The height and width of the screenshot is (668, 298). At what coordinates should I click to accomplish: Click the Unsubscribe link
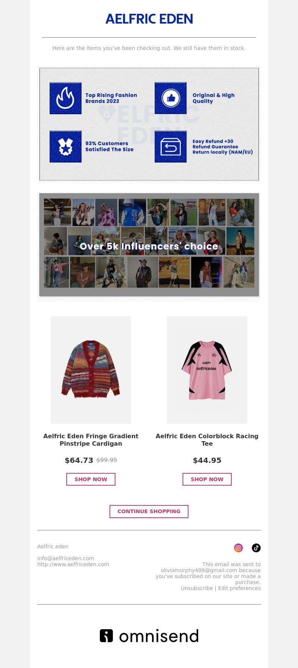(197, 588)
